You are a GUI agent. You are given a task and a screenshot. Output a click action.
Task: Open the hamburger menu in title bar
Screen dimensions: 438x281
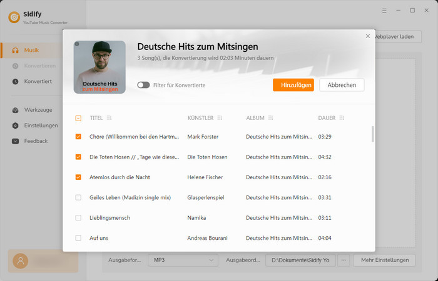coord(384,11)
